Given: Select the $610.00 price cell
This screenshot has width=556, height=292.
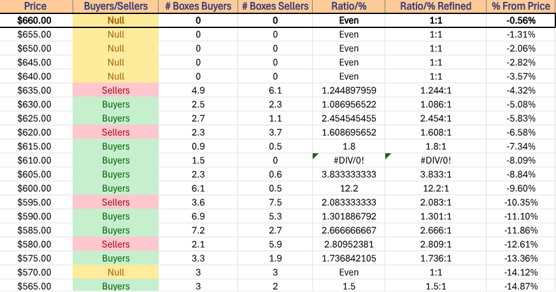Looking at the screenshot, I should click(36, 160).
